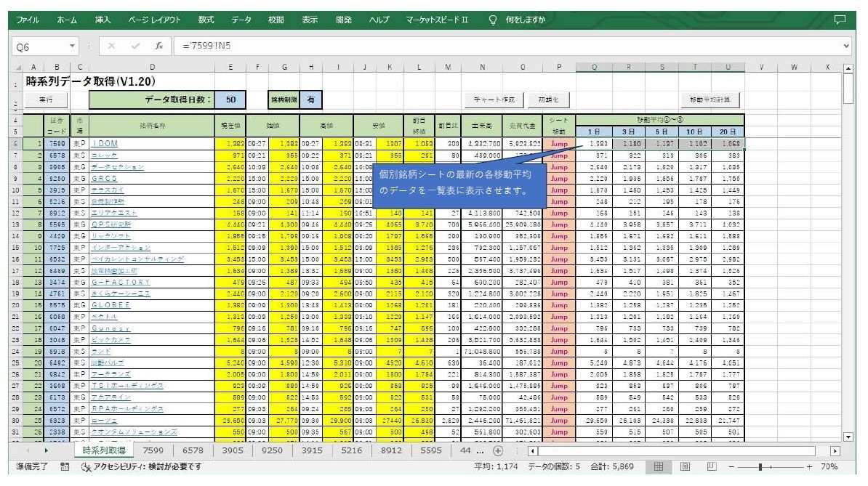Open the ページレイアウト ribbon tab
This screenshot has height=486, width=868.
point(154,20)
